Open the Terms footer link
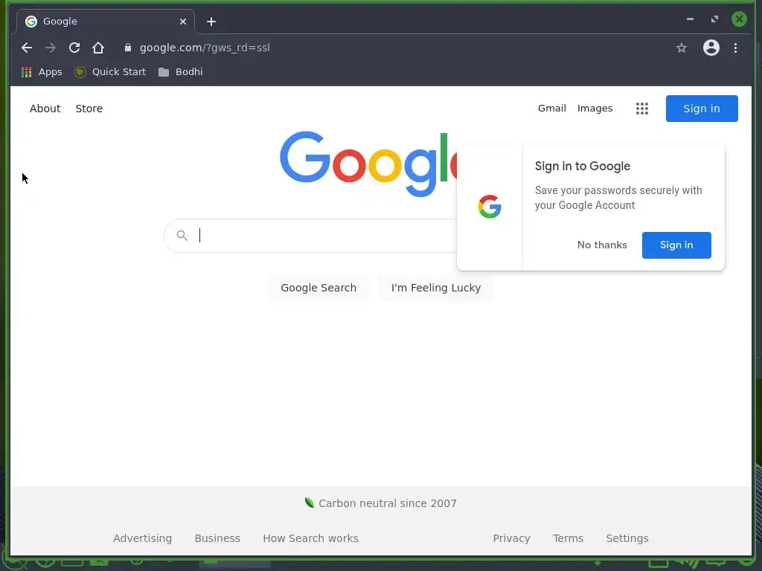762x571 pixels. pos(568,538)
